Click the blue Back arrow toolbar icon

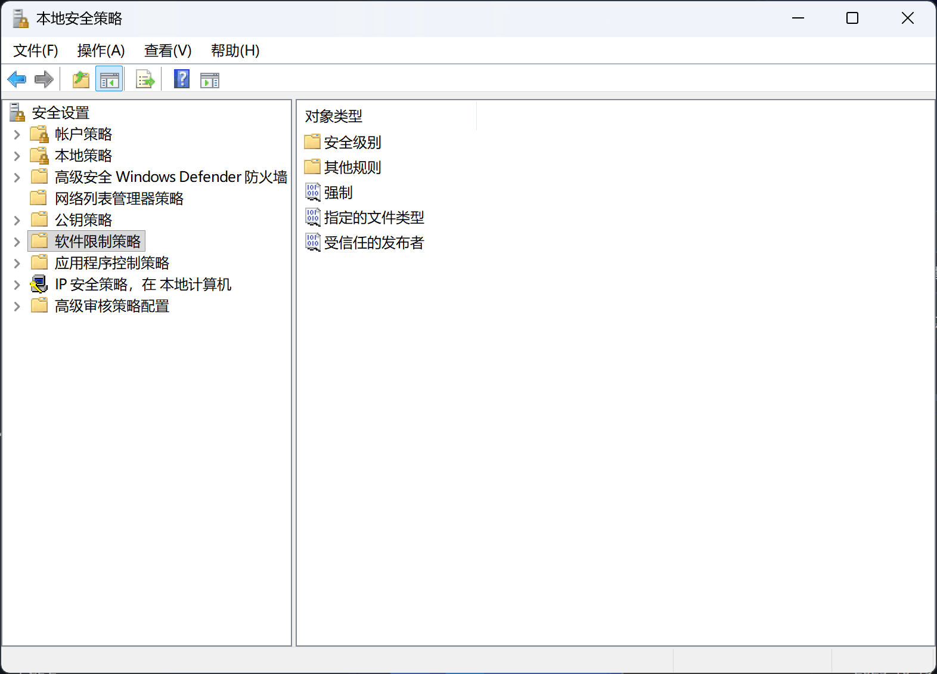tap(17, 79)
